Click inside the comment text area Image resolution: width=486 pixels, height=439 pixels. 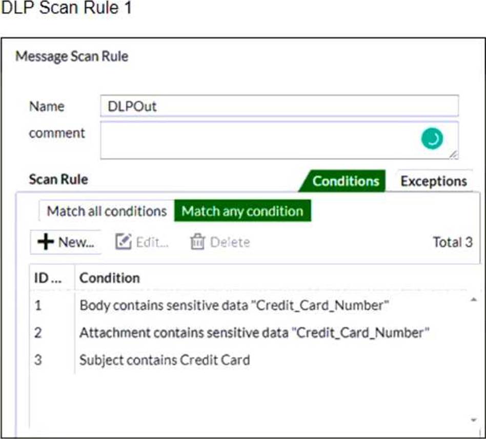[256, 140]
